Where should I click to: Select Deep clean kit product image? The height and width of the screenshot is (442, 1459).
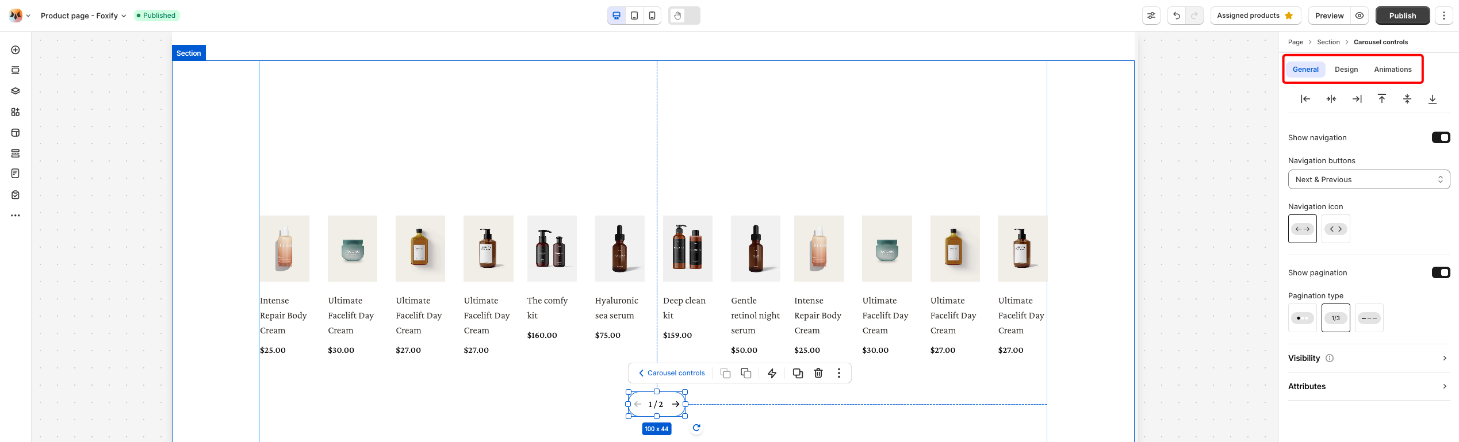point(687,248)
